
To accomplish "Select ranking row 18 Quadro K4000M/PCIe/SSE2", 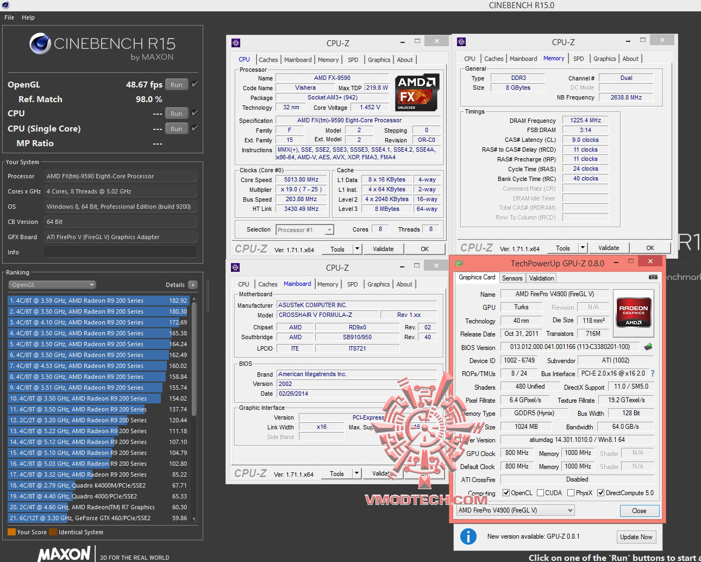I will click(x=98, y=485).
